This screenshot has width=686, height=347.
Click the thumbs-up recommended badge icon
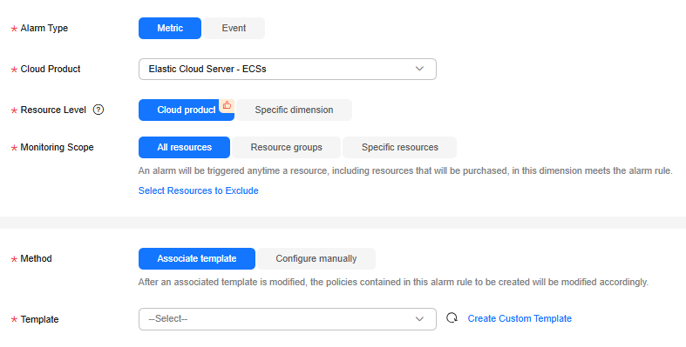pyautogui.click(x=227, y=105)
